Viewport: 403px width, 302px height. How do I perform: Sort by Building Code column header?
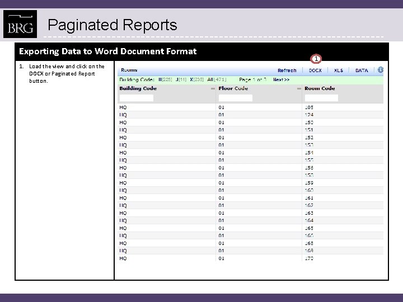point(138,88)
